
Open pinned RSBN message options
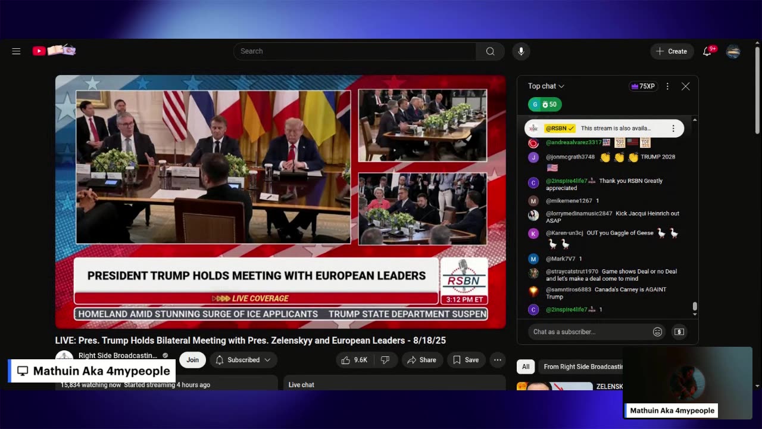673,128
